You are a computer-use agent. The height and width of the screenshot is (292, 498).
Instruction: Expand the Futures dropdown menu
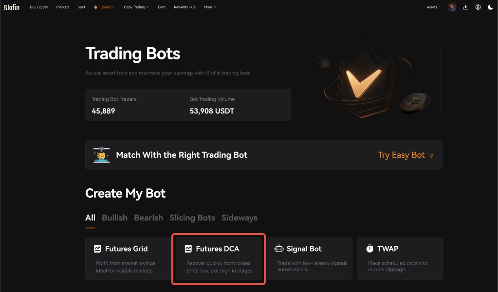104,7
